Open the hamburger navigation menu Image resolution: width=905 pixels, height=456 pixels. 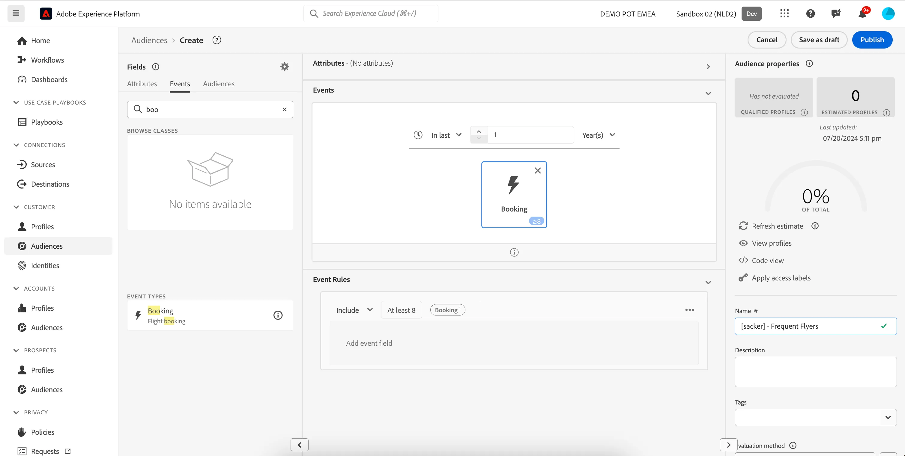pyautogui.click(x=16, y=13)
